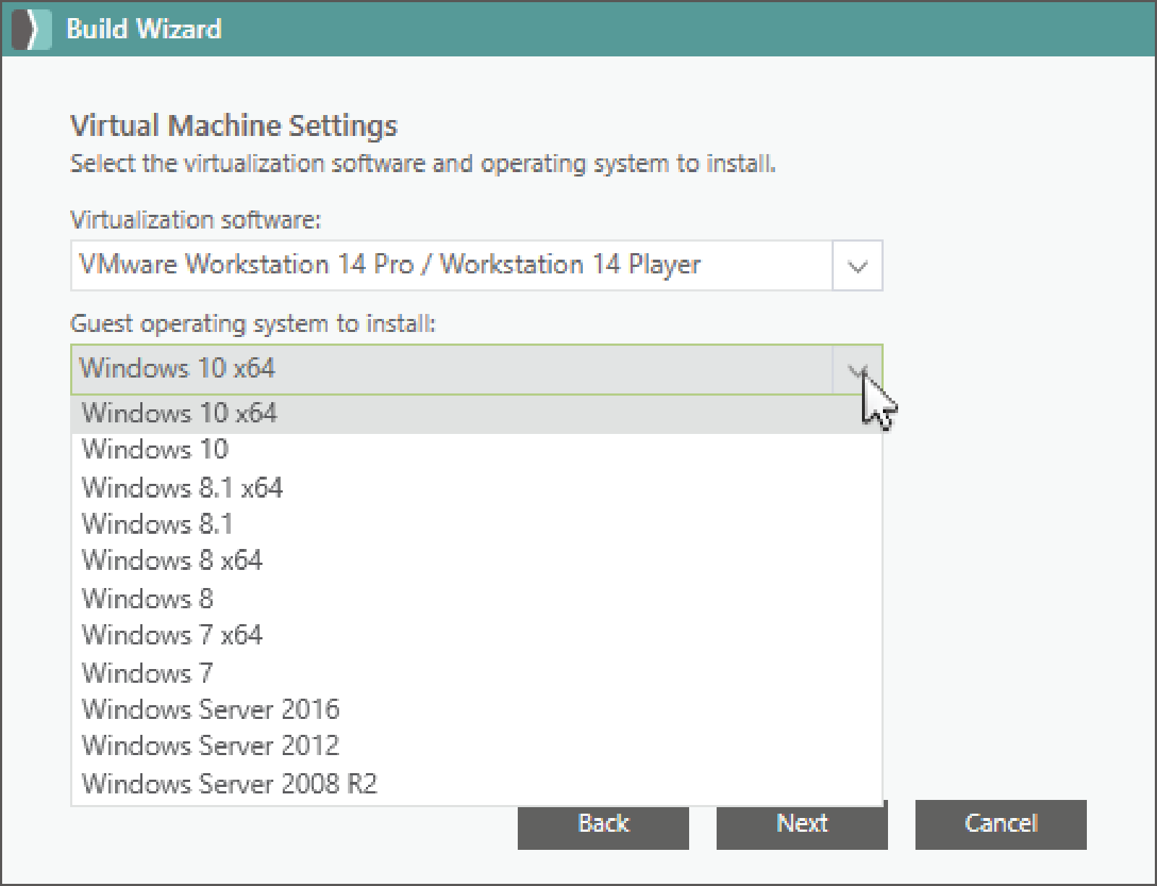This screenshot has height=886, width=1157.
Task: Click the Build Wizard logo icon
Action: pos(32,29)
